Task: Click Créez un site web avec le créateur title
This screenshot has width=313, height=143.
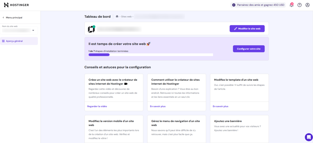Action: 113,82
